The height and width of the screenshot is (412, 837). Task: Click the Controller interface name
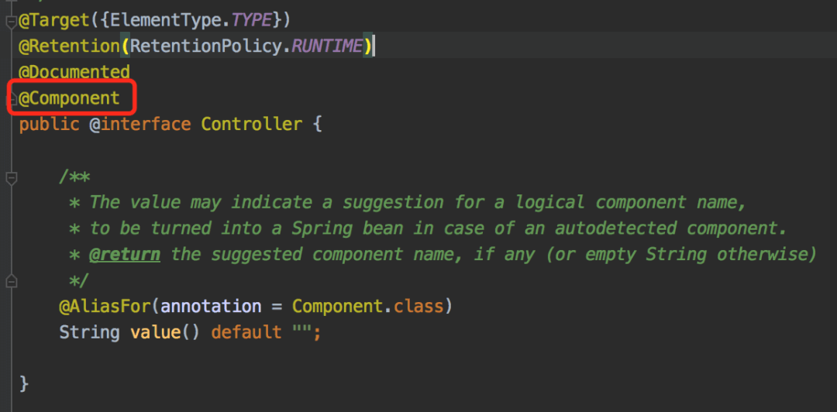click(251, 124)
